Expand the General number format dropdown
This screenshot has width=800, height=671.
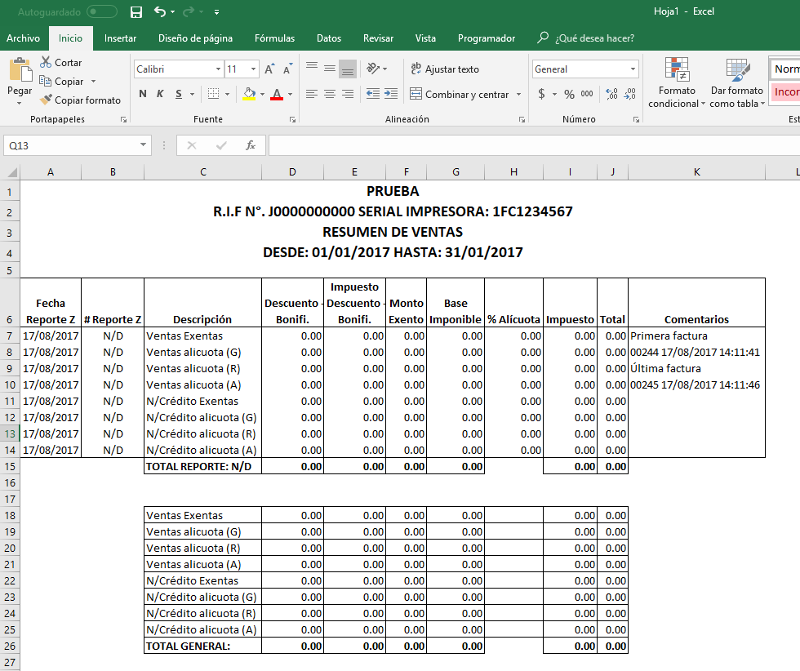point(633,69)
